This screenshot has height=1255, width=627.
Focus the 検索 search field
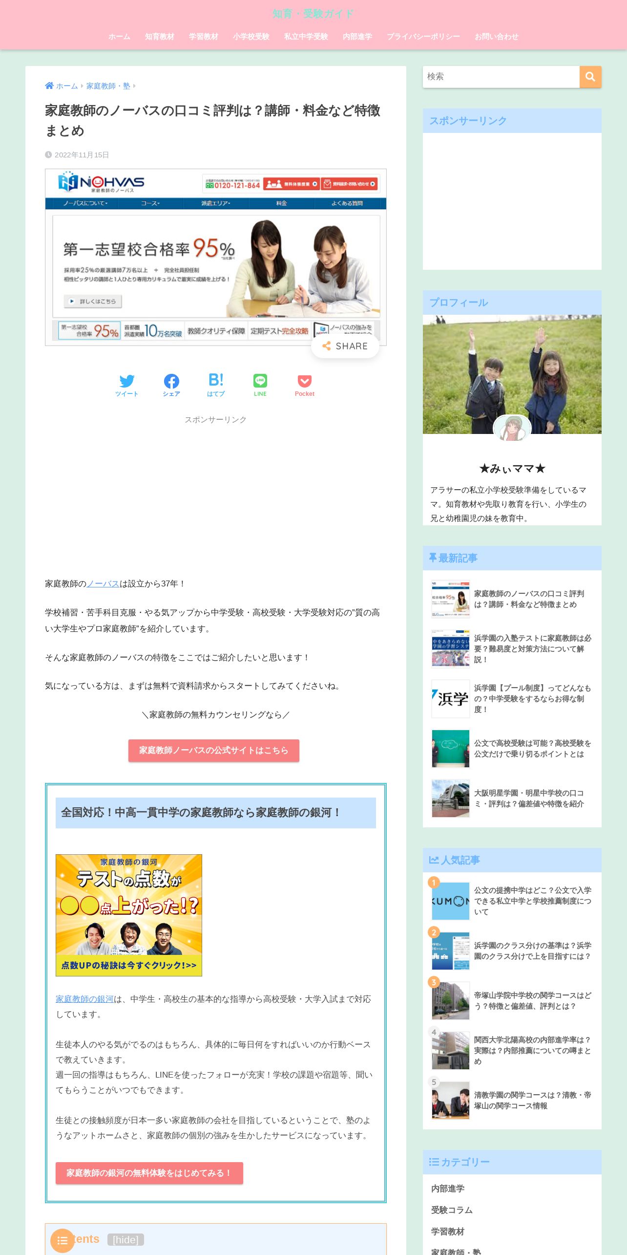coord(501,77)
